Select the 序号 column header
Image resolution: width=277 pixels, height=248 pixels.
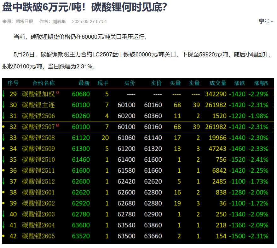13,83
